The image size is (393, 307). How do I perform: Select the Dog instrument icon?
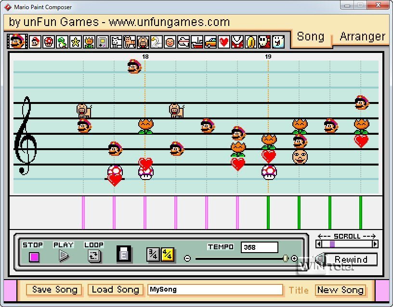click(x=116, y=42)
